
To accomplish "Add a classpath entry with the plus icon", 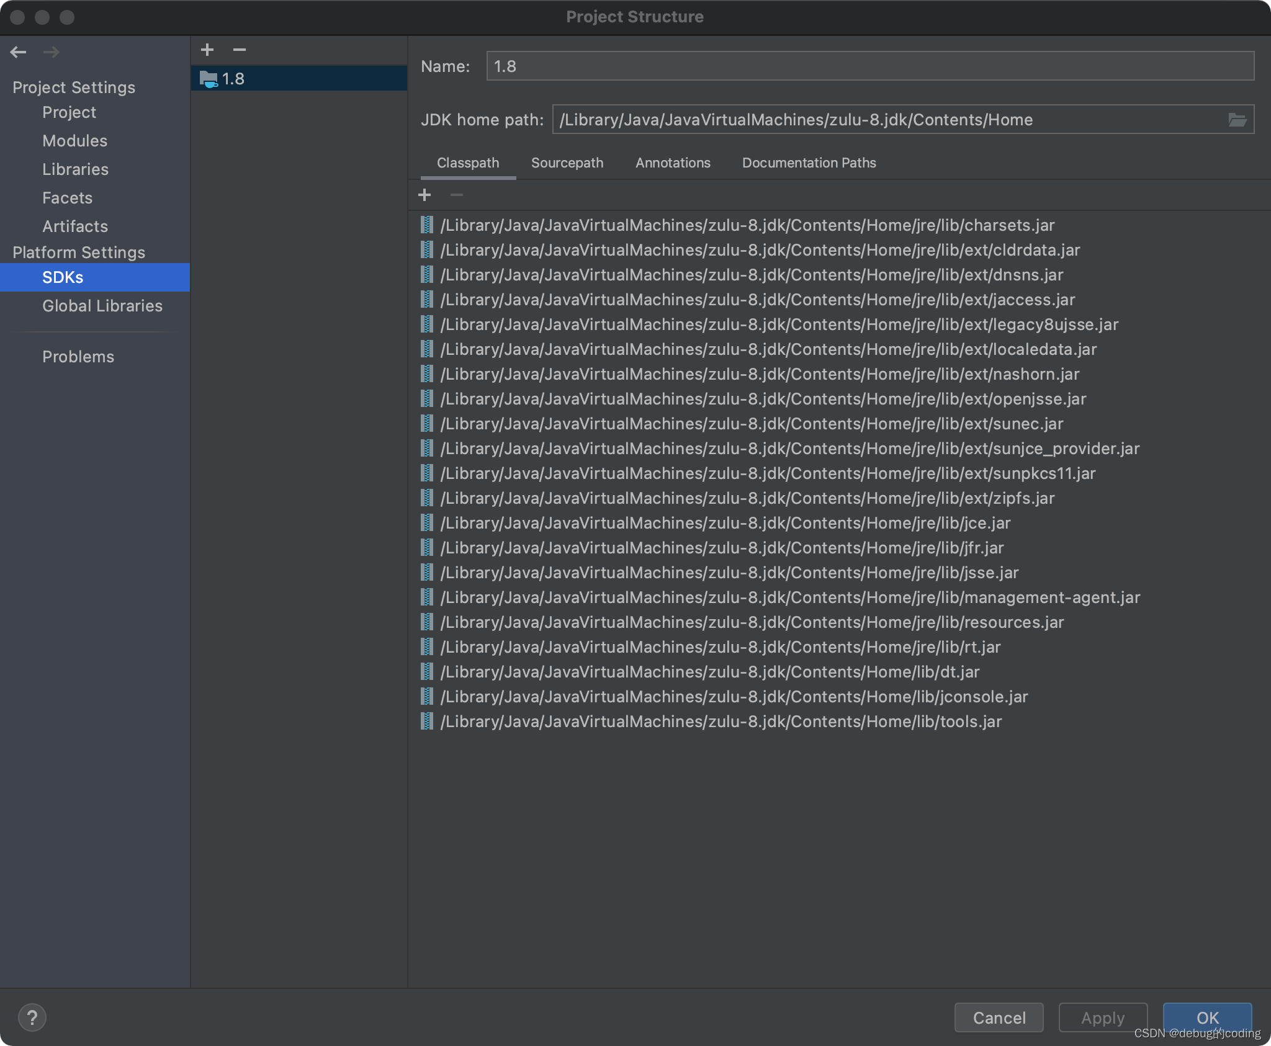I will pos(425,195).
